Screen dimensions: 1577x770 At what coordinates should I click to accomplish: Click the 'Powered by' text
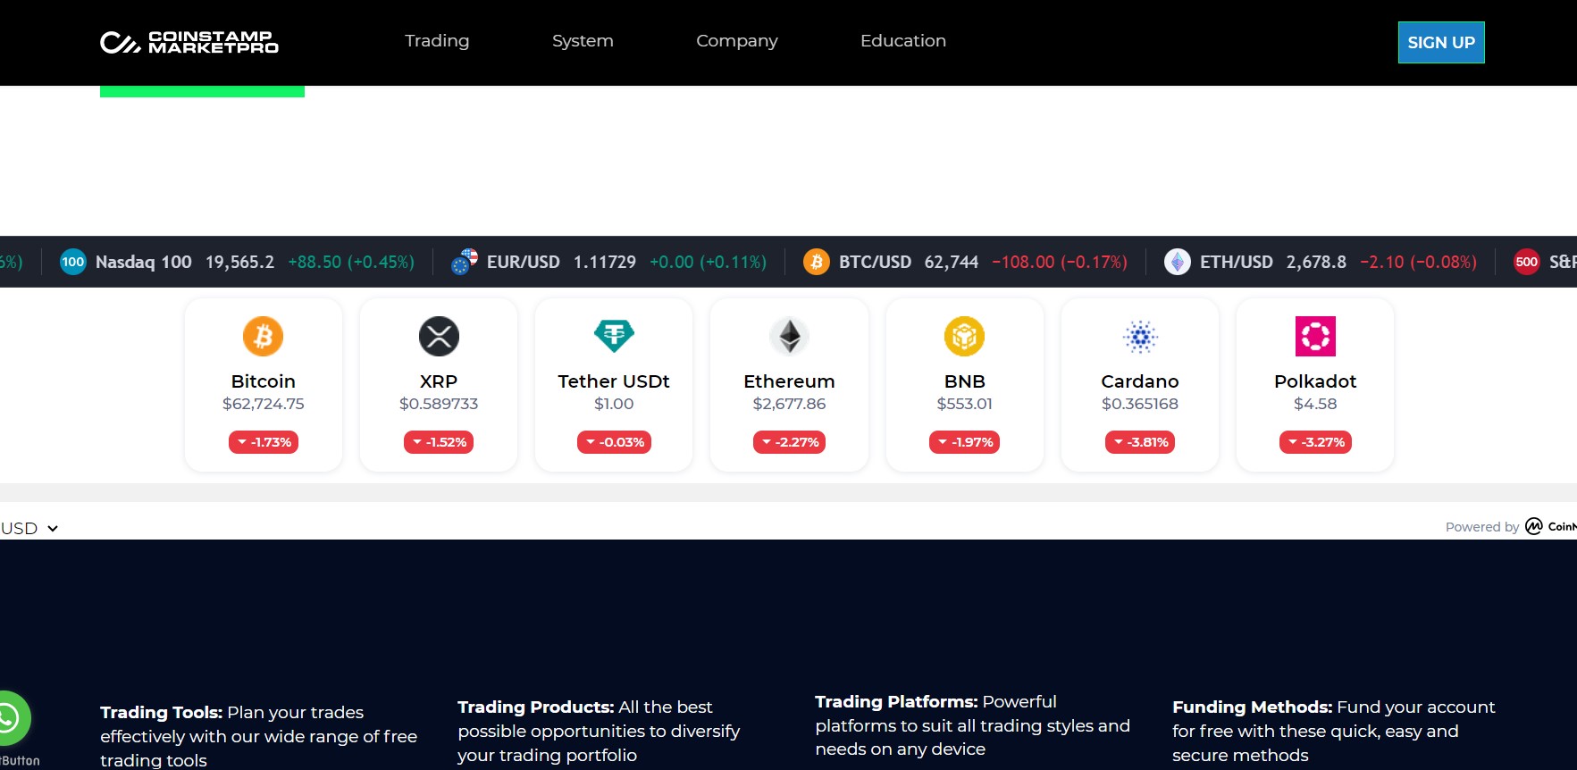click(1482, 527)
